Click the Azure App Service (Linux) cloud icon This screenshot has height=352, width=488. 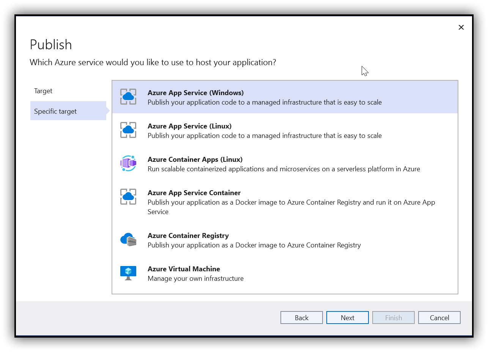(x=128, y=130)
